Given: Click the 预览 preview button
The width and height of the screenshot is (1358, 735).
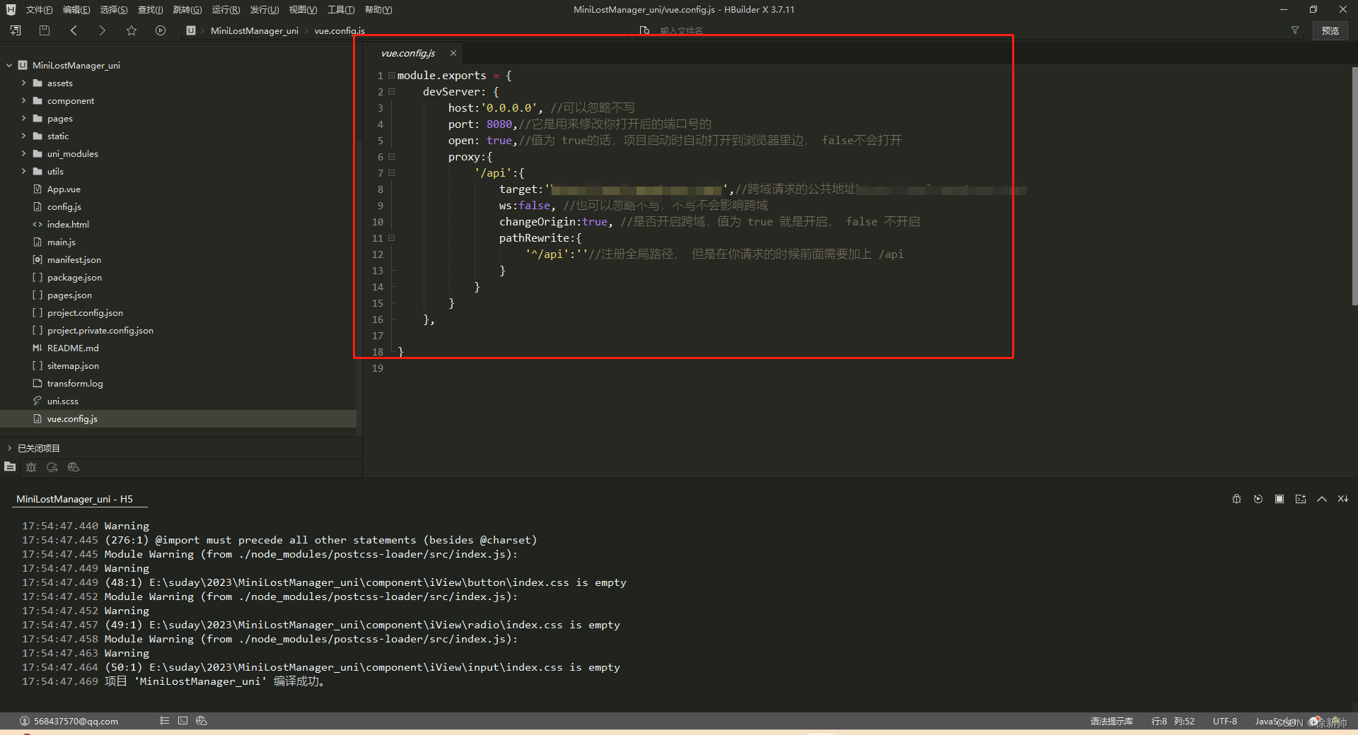Looking at the screenshot, I should [1330, 30].
